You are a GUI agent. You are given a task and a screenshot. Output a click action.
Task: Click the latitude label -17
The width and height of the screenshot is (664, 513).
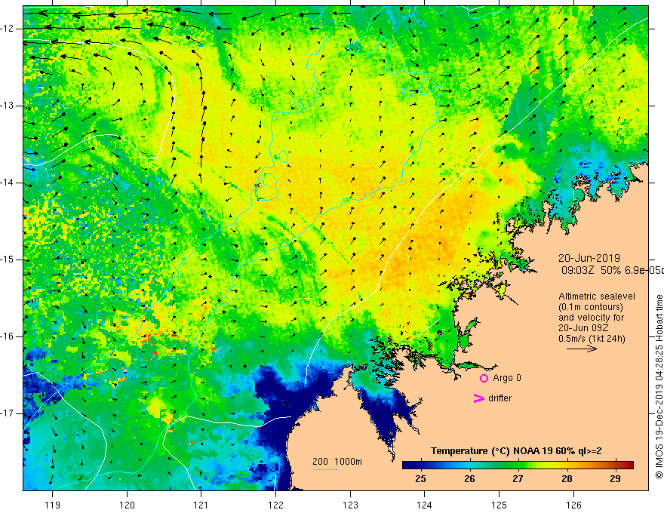(8, 413)
